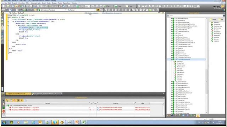Click the magnifier search icon in main toolbar
227x127 pixels.
pos(64,6)
